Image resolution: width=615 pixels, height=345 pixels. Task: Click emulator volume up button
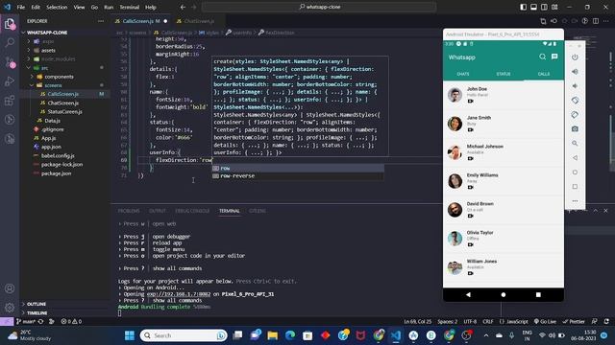coord(575,72)
